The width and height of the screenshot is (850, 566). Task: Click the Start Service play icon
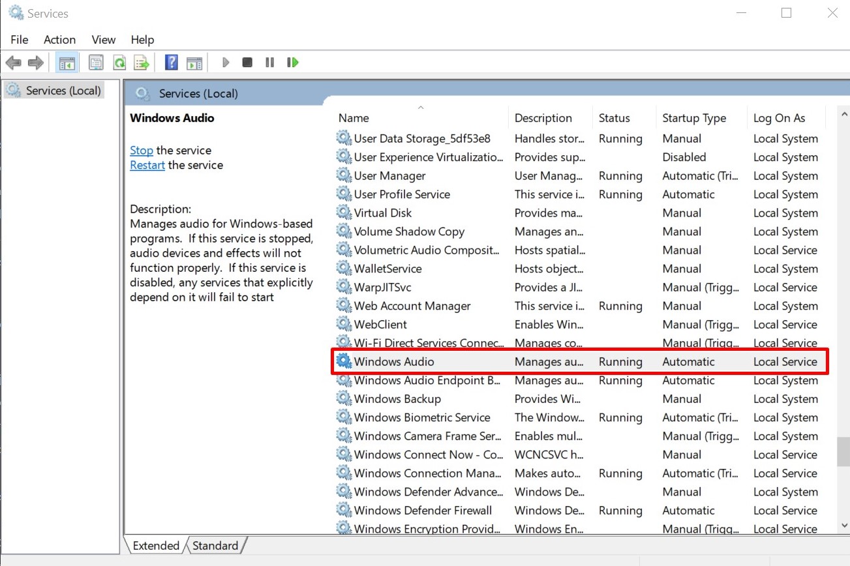click(x=226, y=63)
